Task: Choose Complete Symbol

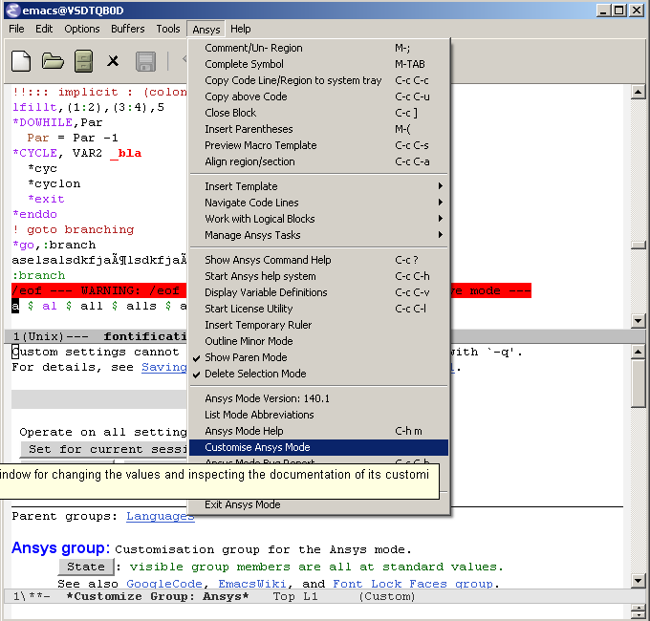Action: [318, 64]
